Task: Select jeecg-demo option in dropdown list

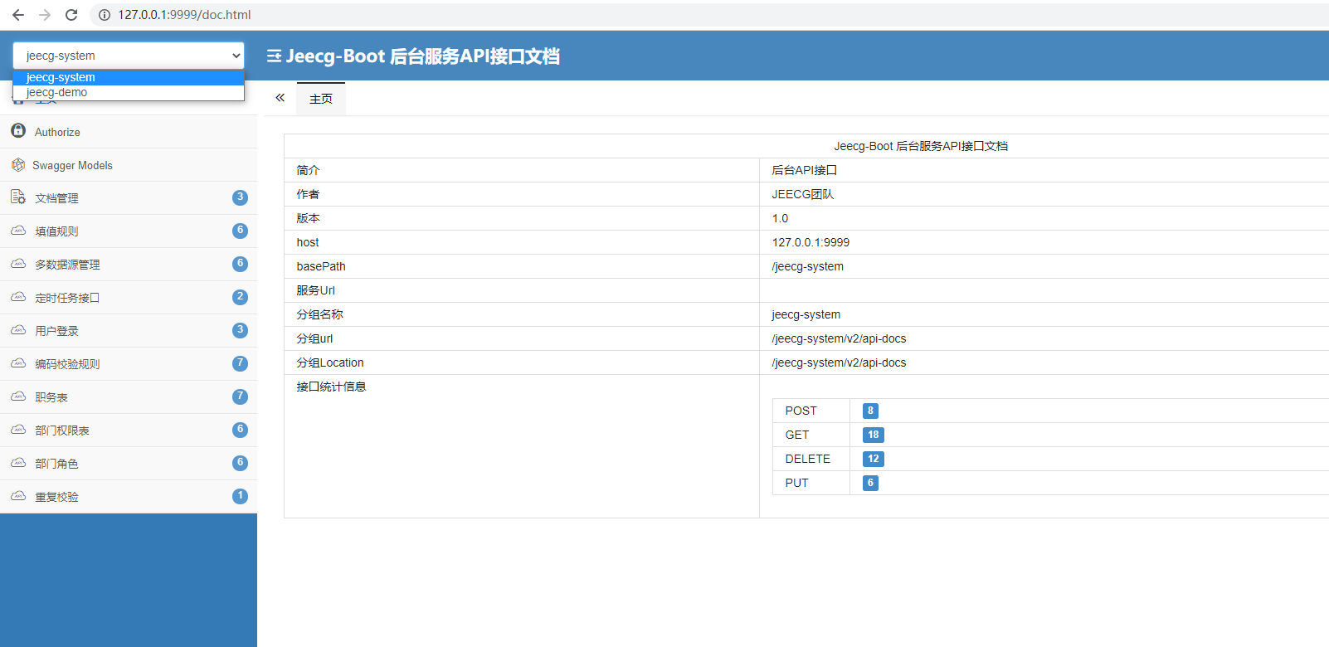Action: tap(129, 92)
